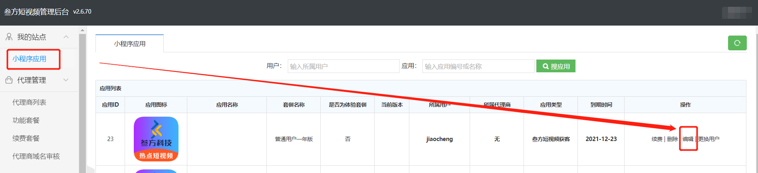Click the 操作 column header

[x=685, y=105]
